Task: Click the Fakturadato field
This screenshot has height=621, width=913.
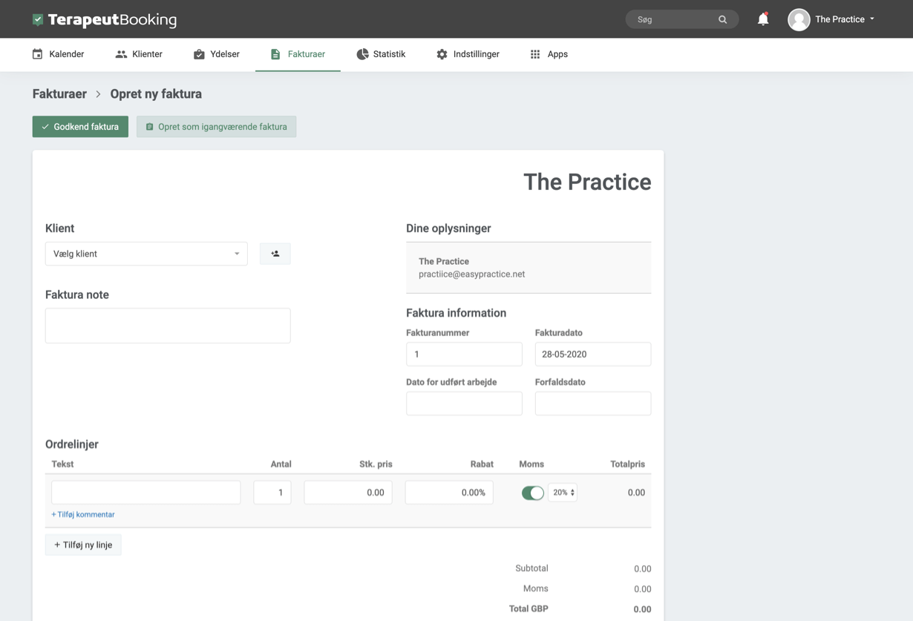Action: (x=593, y=354)
